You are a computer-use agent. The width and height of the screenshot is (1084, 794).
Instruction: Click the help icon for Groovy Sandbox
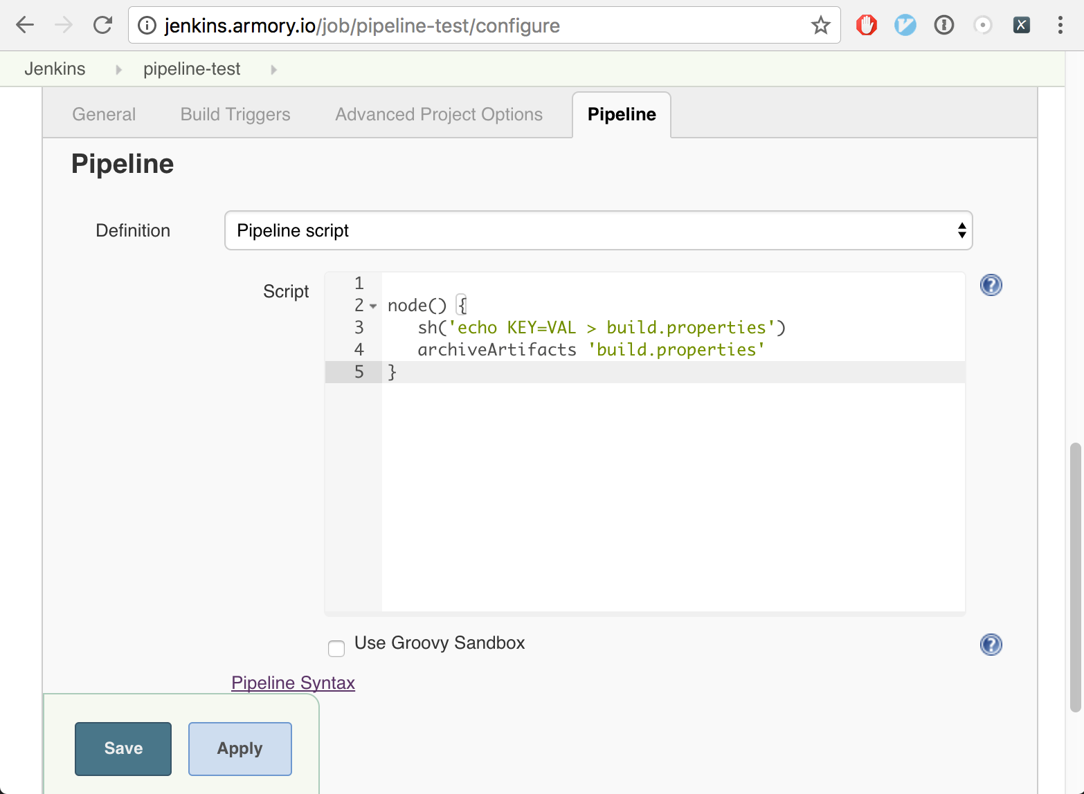click(x=991, y=645)
